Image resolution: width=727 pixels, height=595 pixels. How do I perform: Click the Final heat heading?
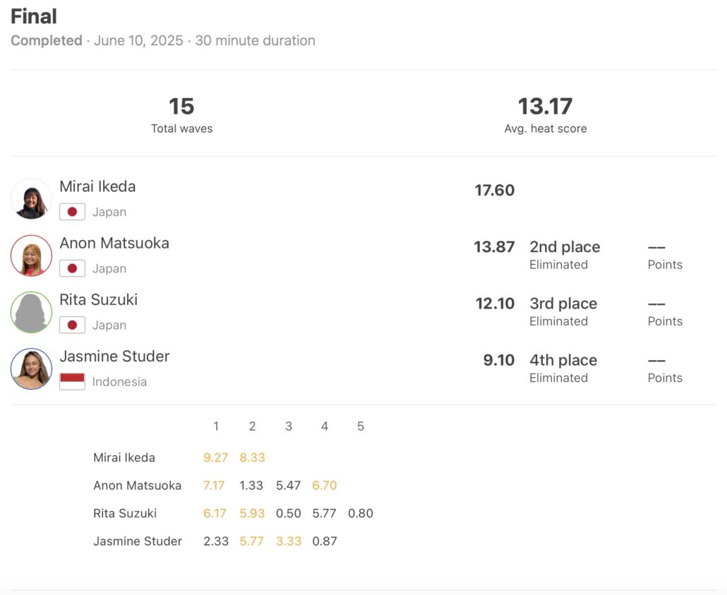[34, 16]
